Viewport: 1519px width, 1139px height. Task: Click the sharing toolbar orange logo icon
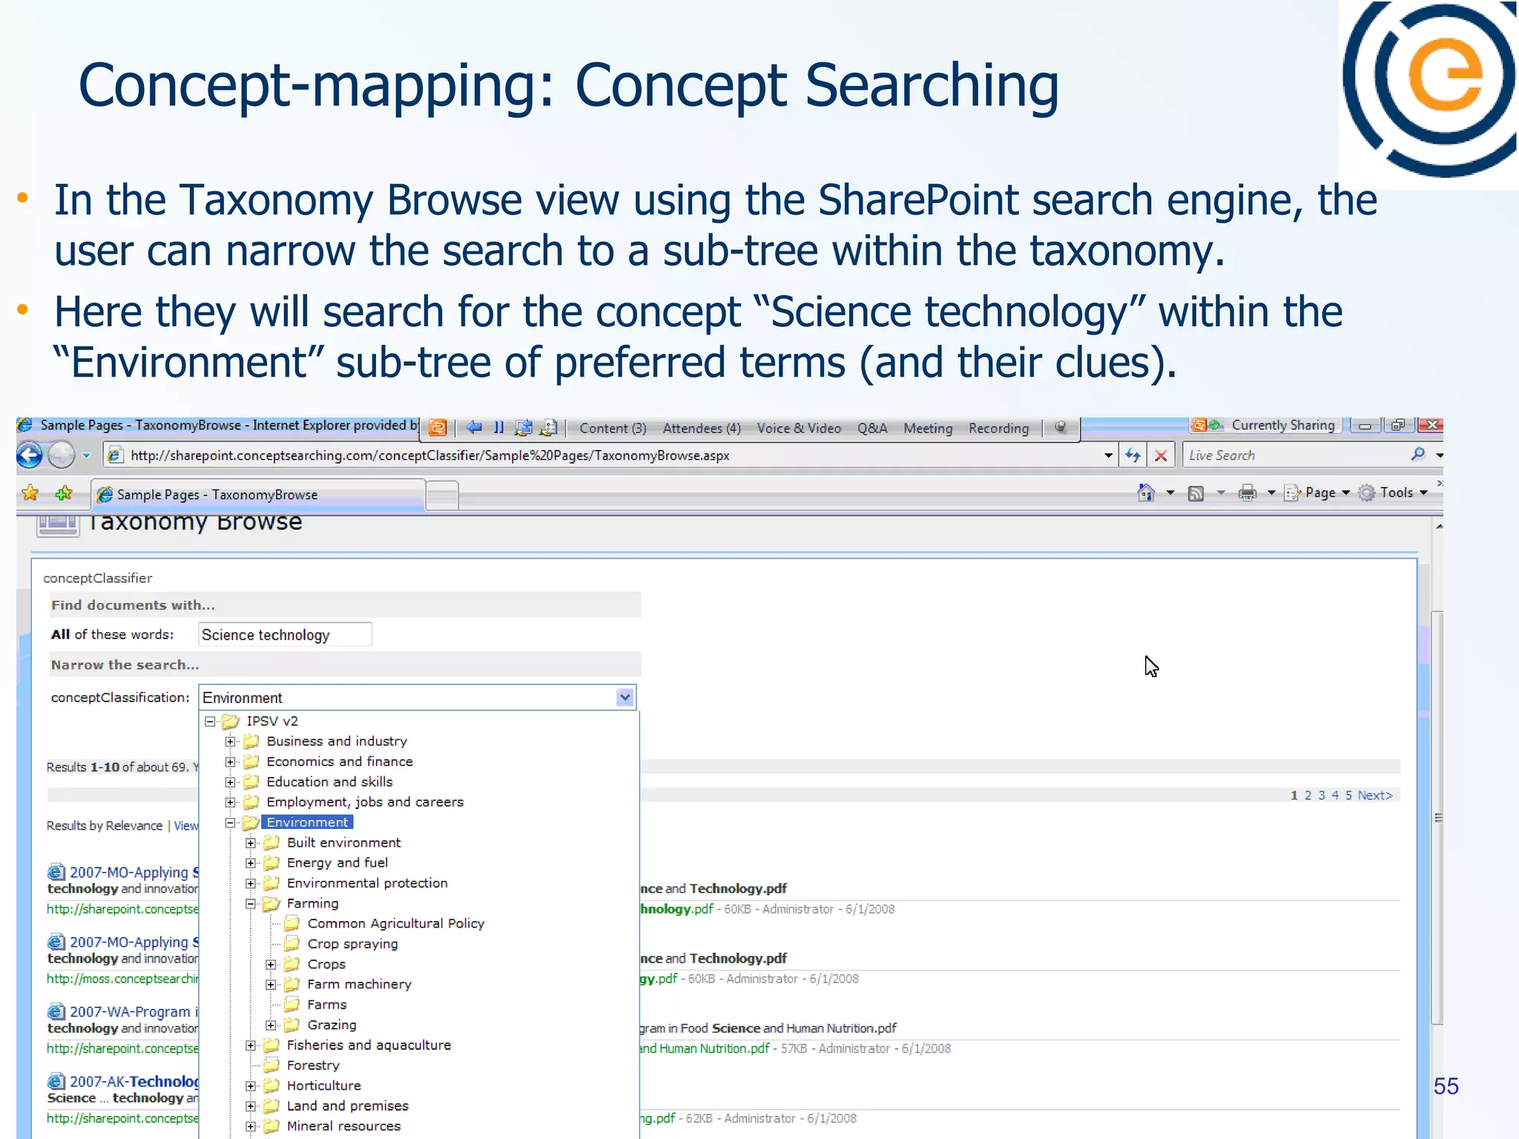(438, 427)
